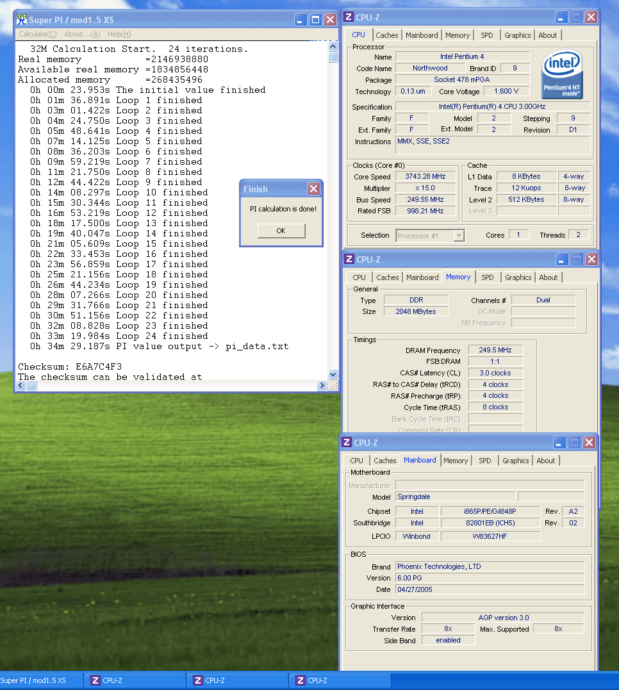Click the Springdale model field
The width and height of the screenshot is (619, 690).
click(456, 497)
